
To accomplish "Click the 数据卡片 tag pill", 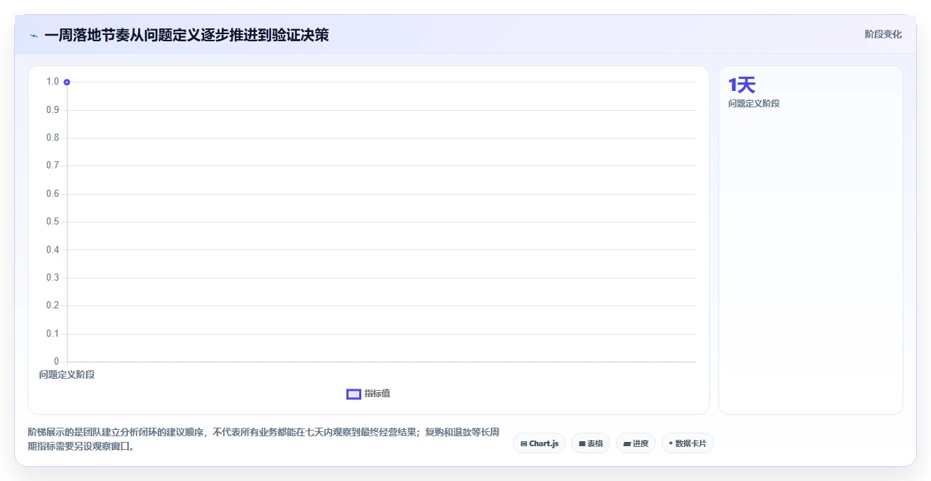I will [688, 443].
